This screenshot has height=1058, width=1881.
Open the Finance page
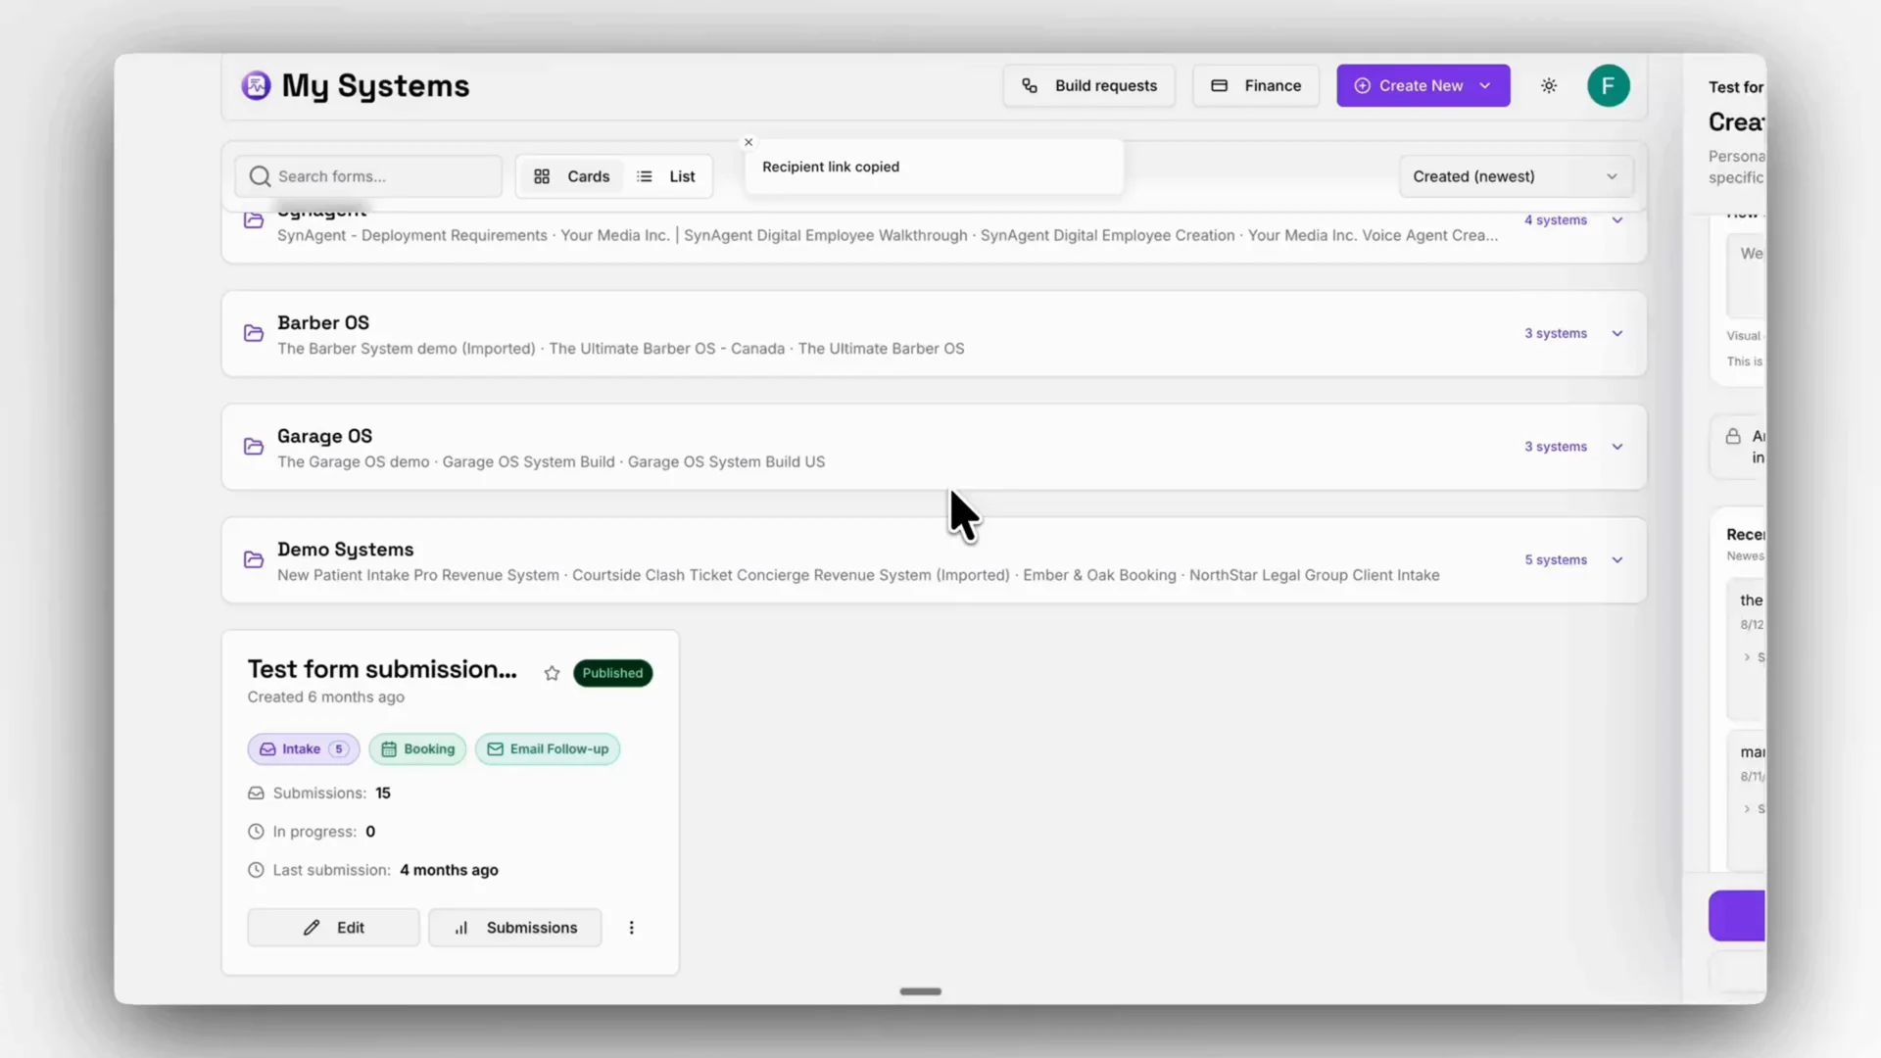pyautogui.click(x=1256, y=86)
